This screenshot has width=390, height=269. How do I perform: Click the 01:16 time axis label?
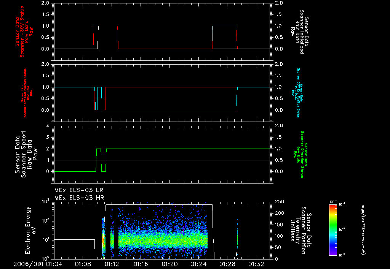point(141,264)
